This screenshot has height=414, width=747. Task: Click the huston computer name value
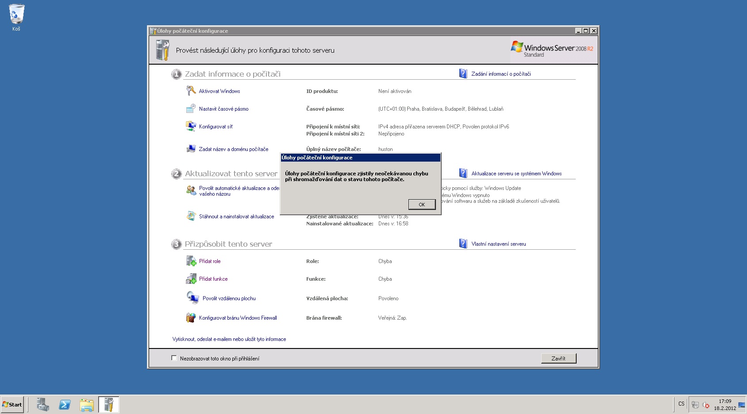385,149
